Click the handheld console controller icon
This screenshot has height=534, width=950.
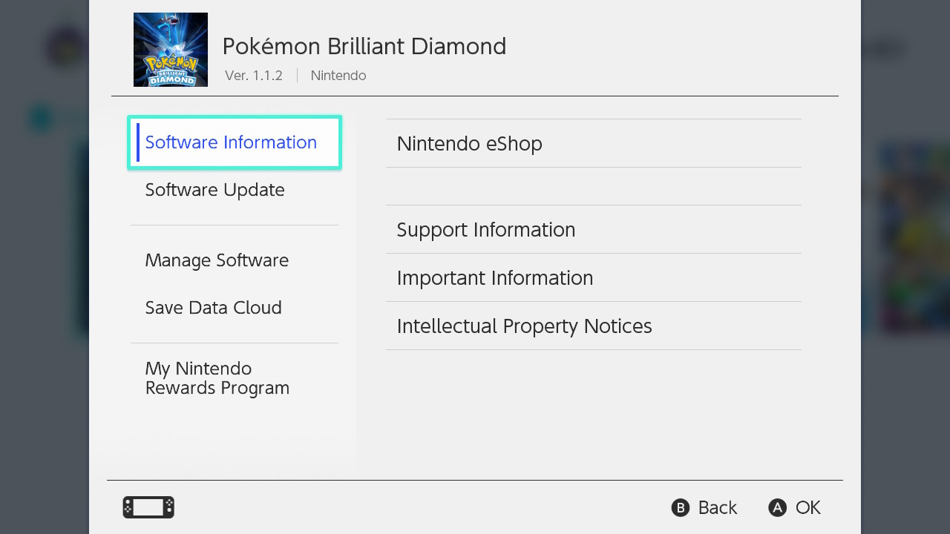point(148,507)
